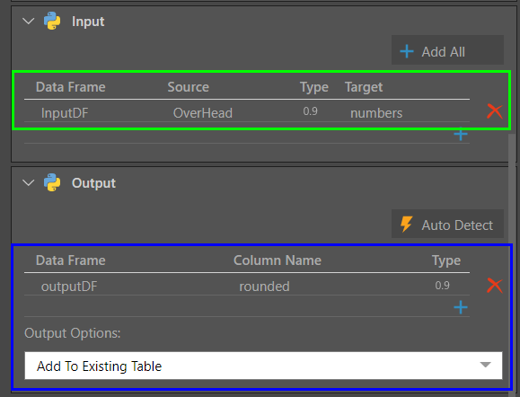Delete the outputDF row with red X

[x=495, y=286]
